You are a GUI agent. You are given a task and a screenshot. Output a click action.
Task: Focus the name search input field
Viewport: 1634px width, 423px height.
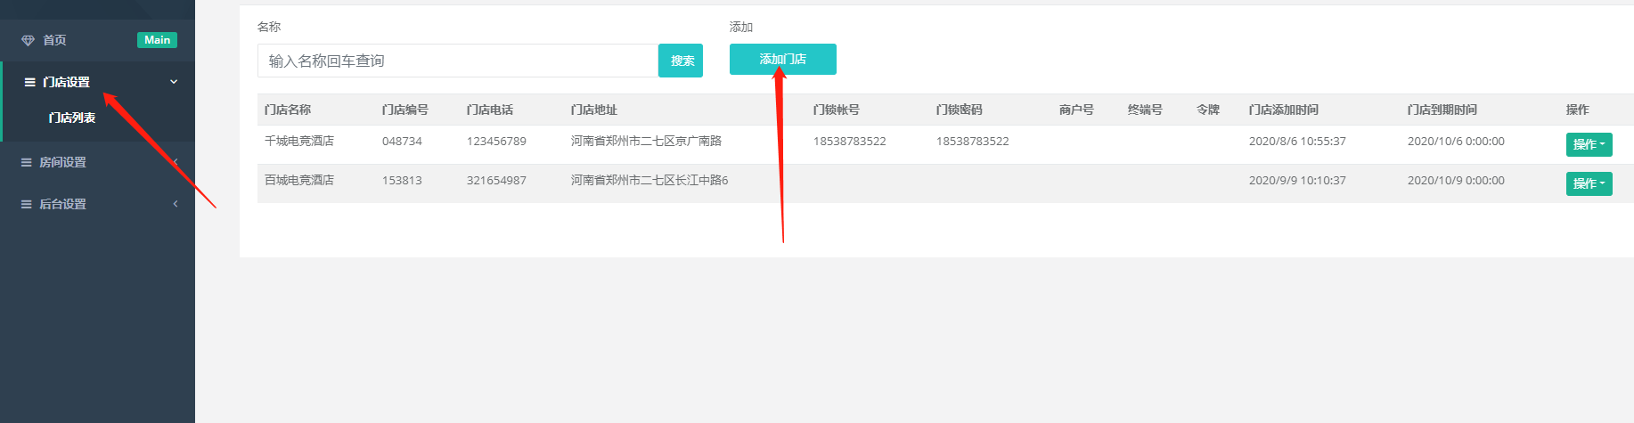tap(458, 61)
